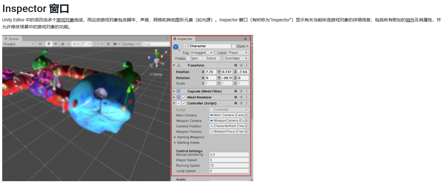Click the Rotation Y value field
Viewport: 441px width, 185px height.
(227, 78)
